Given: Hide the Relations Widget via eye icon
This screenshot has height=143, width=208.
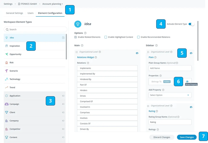Looking at the screenshot, I should pyautogui.click(x=137, y=53).
